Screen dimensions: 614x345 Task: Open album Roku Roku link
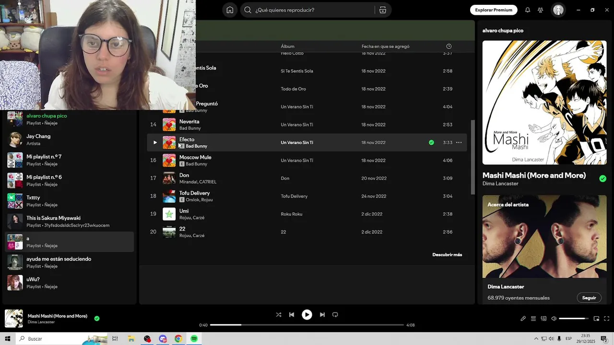tap(291, 214)
